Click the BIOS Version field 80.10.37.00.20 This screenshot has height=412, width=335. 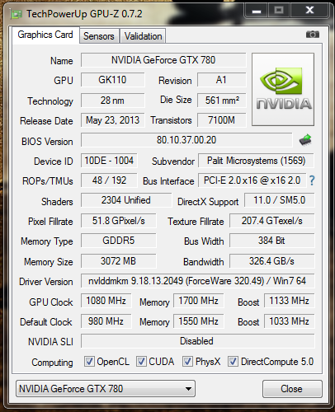point(186,140)
